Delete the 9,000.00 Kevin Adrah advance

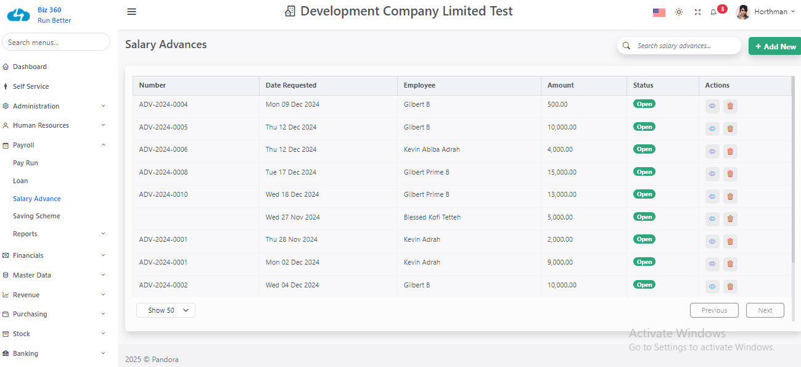730,264
